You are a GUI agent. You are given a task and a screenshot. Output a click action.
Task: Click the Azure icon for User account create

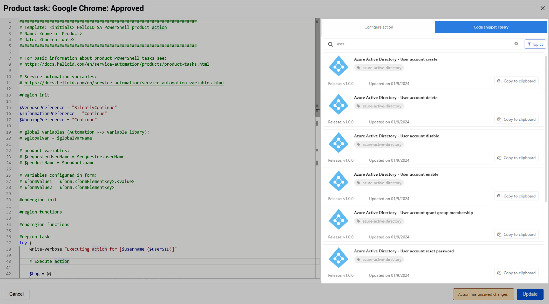(338, 66)
